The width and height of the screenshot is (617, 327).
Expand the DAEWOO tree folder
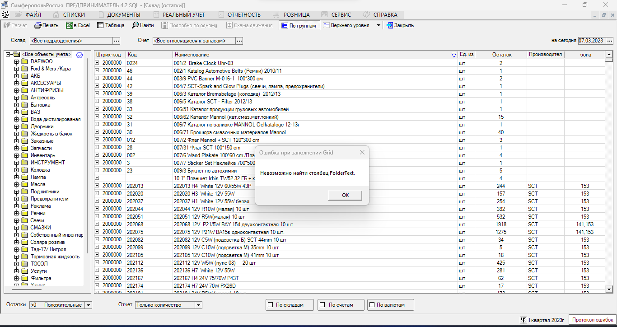click(x=16, y=61)
